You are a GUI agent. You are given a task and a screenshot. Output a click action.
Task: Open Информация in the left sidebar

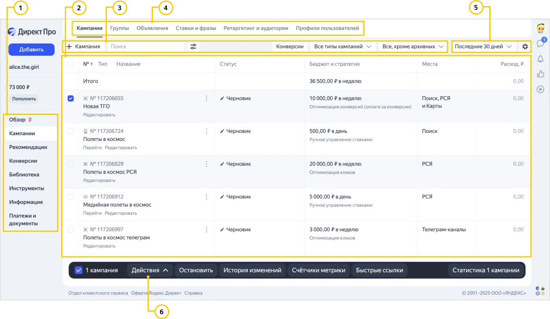tap(26, 202)
